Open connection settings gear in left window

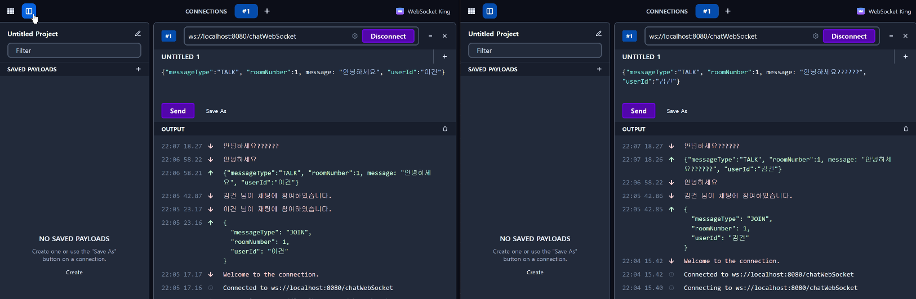click(x=355, y=36)
